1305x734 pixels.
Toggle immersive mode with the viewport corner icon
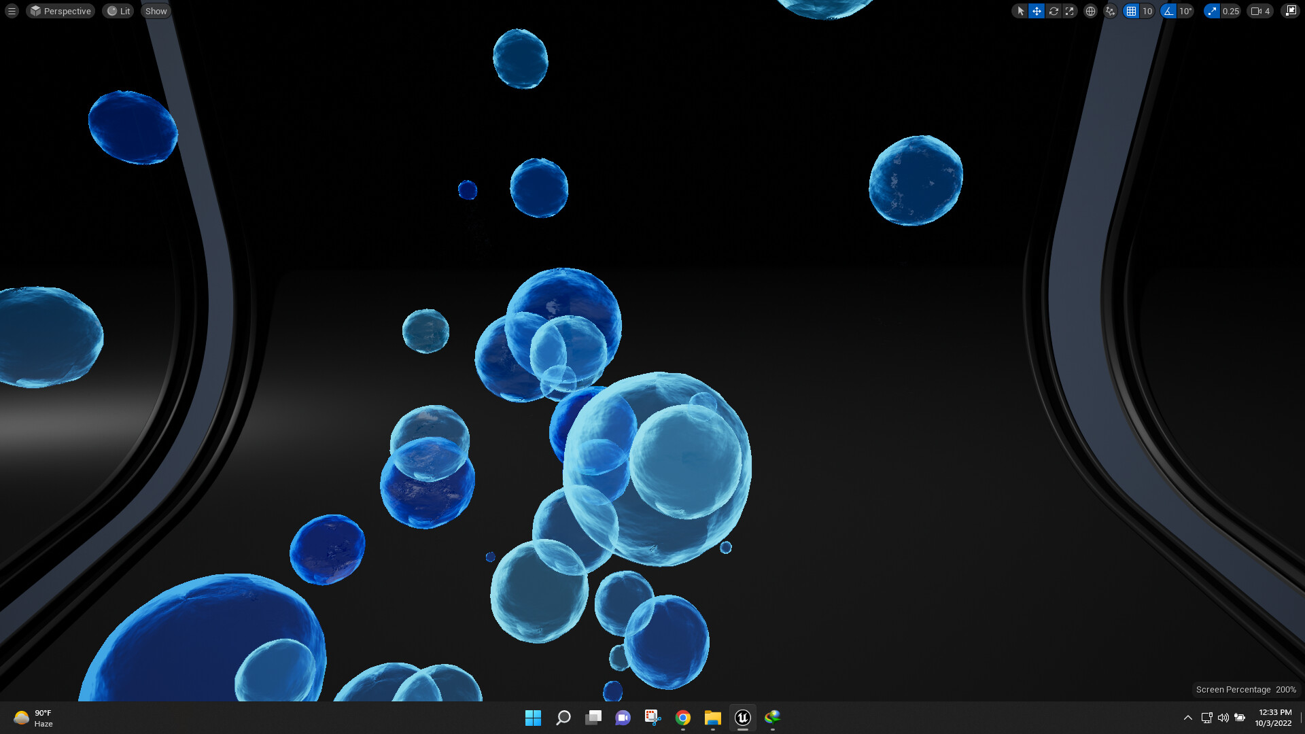[1291, 11]
